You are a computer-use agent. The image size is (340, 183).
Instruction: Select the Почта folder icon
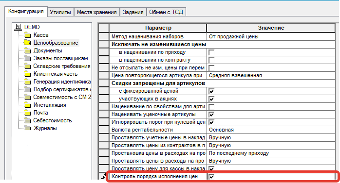point(27,113)
